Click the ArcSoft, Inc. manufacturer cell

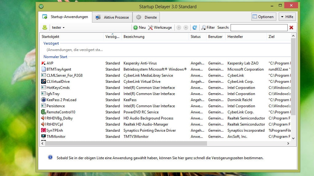(237, 137)
